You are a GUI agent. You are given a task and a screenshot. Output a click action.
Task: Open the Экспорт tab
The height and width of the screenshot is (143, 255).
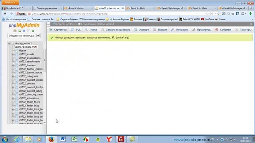click(141, 30)
